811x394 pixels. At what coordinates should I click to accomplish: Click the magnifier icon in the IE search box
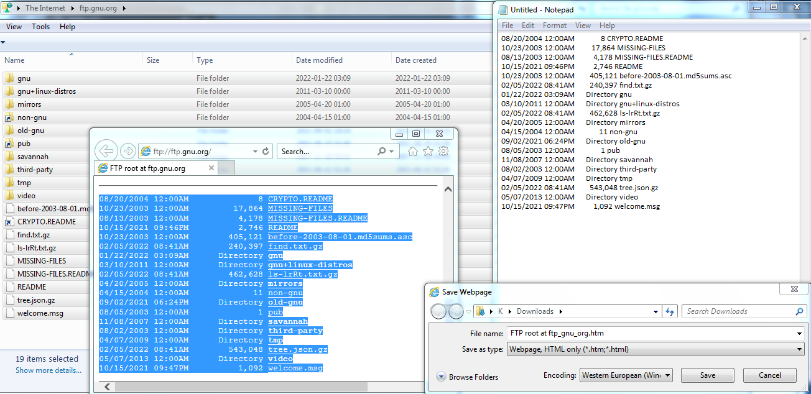(x=382, y=151)
